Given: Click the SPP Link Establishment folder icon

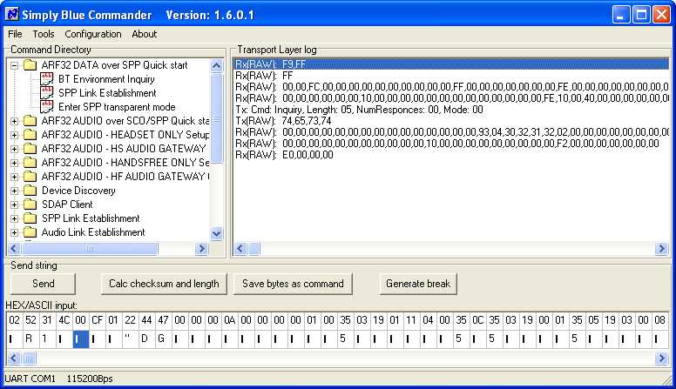Looking at the screenshot, I should [x=30, y=218].
